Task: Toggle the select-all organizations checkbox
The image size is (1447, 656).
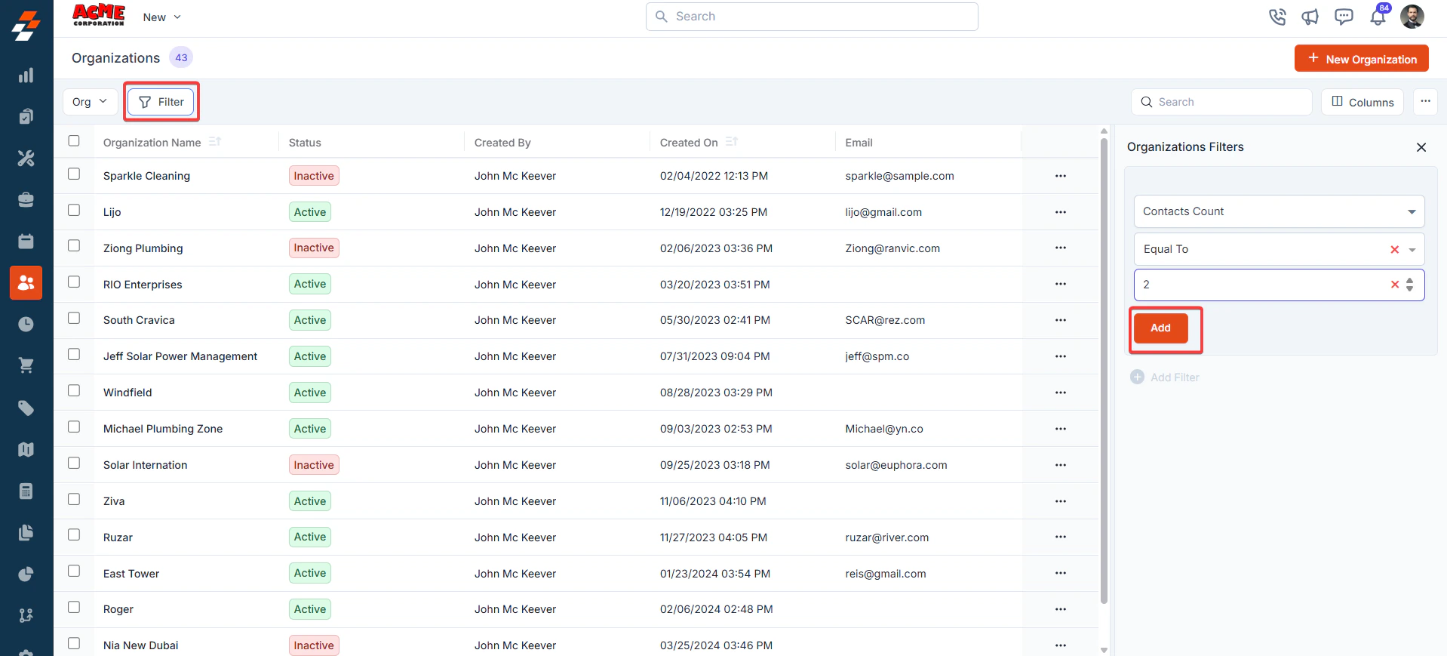Action: pos(74,140)
